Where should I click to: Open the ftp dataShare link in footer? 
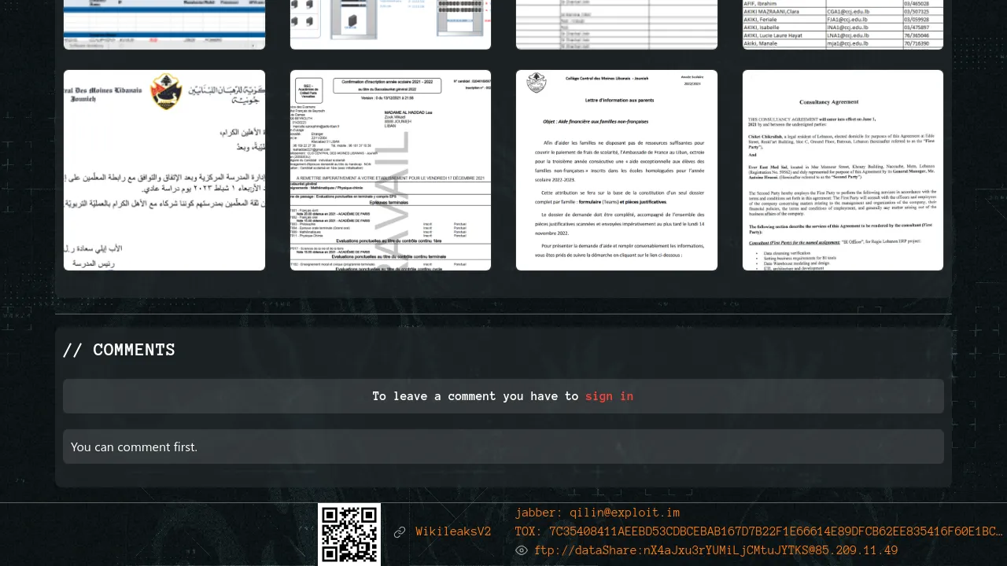pos(716,550)
